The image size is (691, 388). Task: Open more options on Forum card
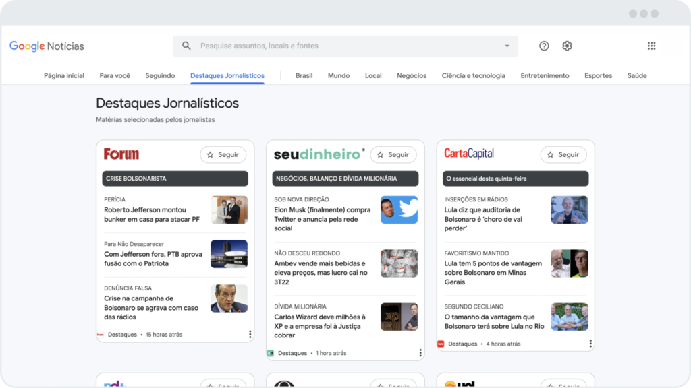pos(250,334)
